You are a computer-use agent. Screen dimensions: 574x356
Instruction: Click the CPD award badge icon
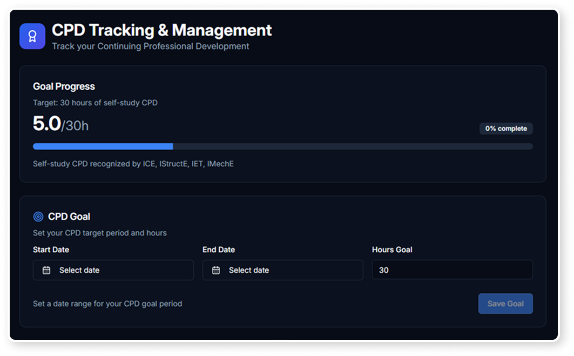click(x=32, y=36)
